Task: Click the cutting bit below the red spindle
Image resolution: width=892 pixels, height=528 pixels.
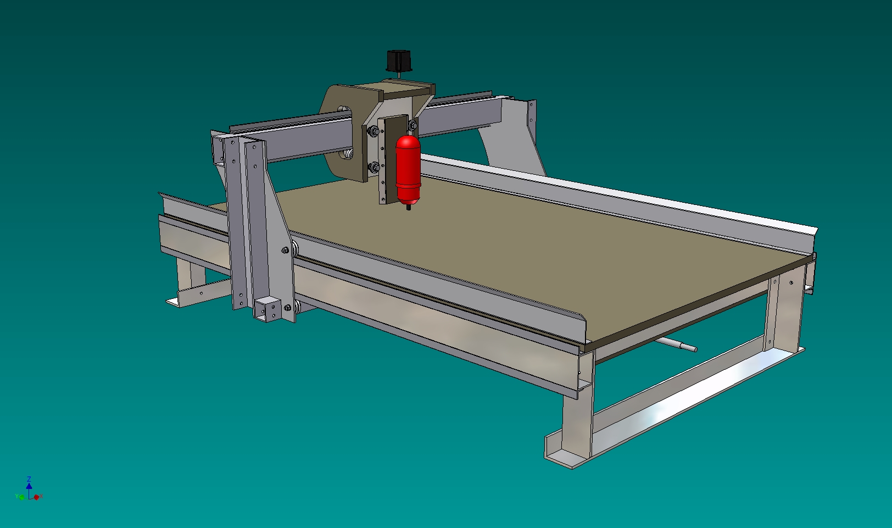Action: point(408,207)
